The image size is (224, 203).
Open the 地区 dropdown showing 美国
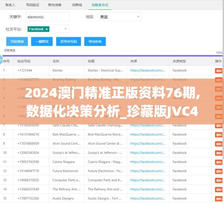coord(119,17)
